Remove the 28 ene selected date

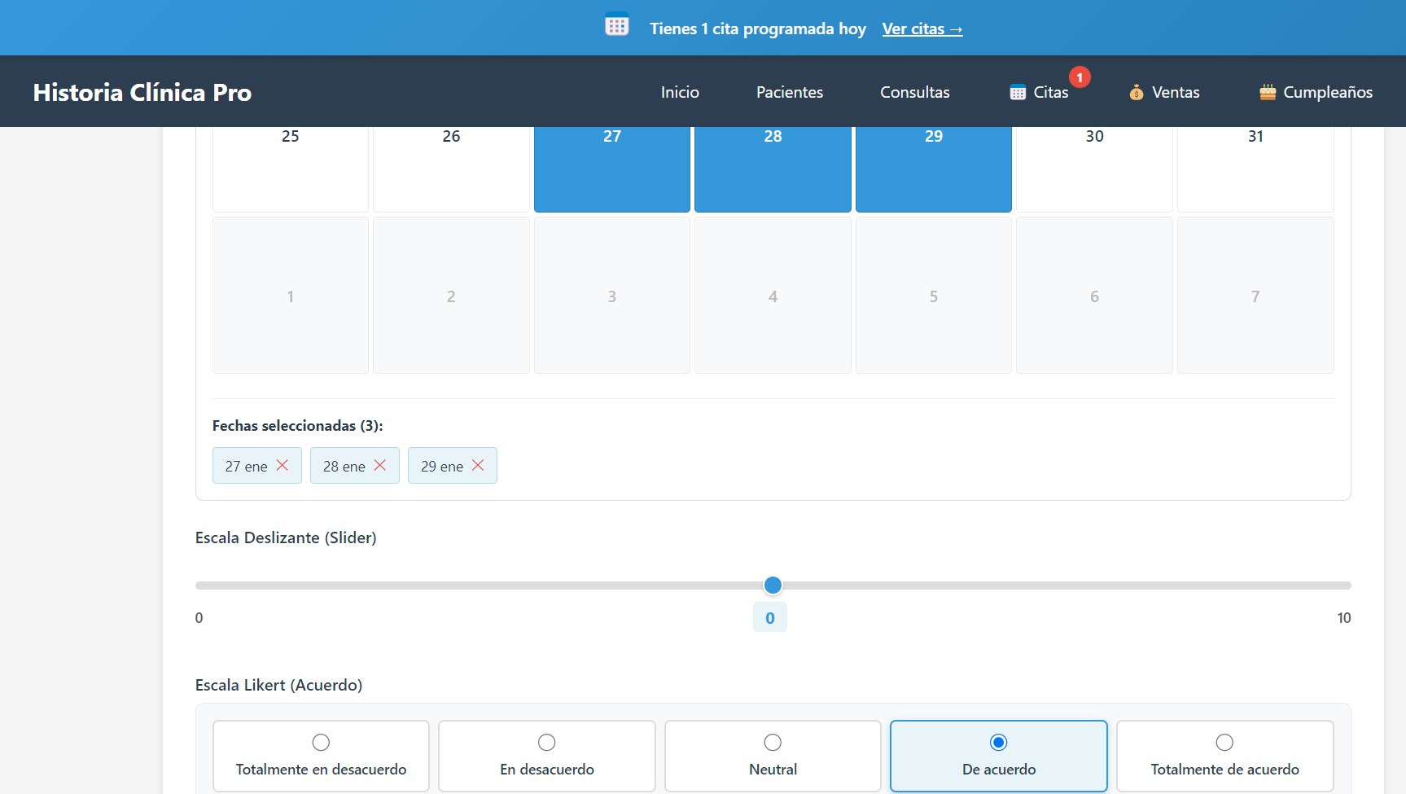[380, 465]
